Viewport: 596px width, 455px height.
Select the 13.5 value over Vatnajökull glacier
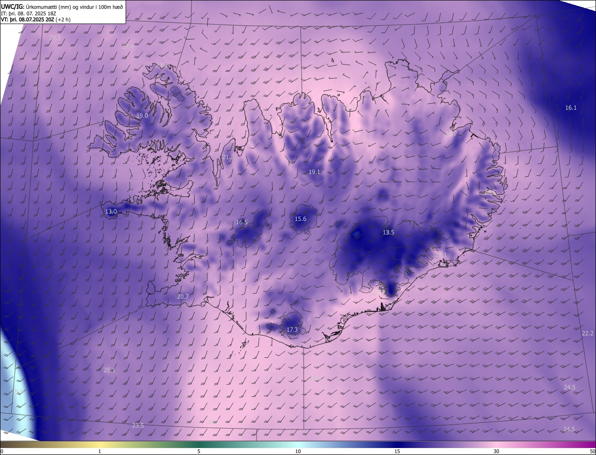pos(388,232)
